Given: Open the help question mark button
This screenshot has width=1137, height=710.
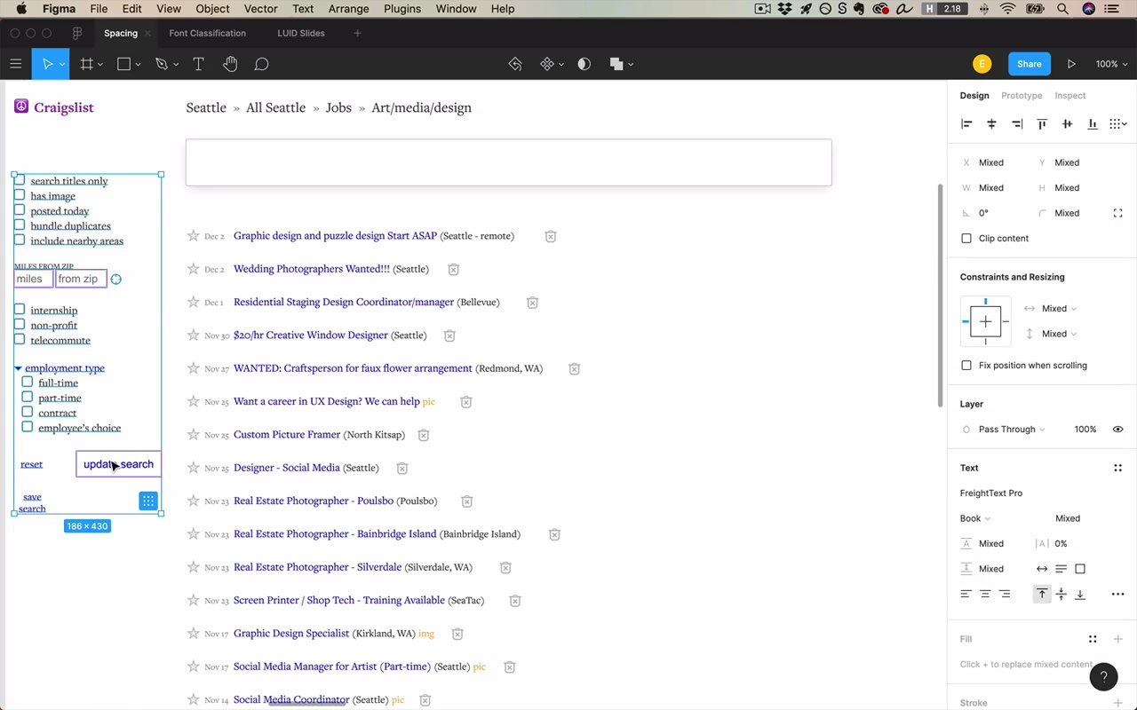Looking at the screenshot, I should coord(1103,676).
